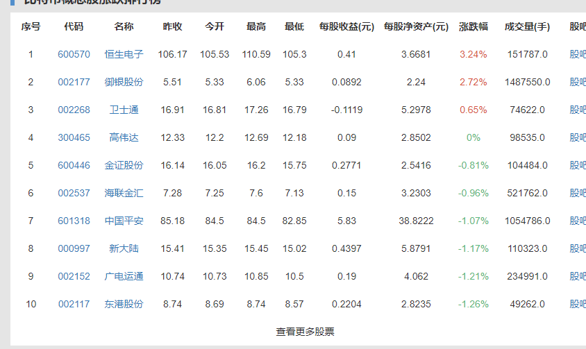586x349 pixels.
Task: Open 广电运通 stock name link
Action: pyautogui.click(x=124, y=277)
